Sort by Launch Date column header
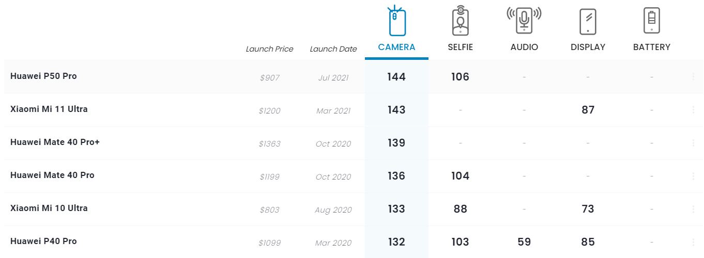 click(333, 49)
